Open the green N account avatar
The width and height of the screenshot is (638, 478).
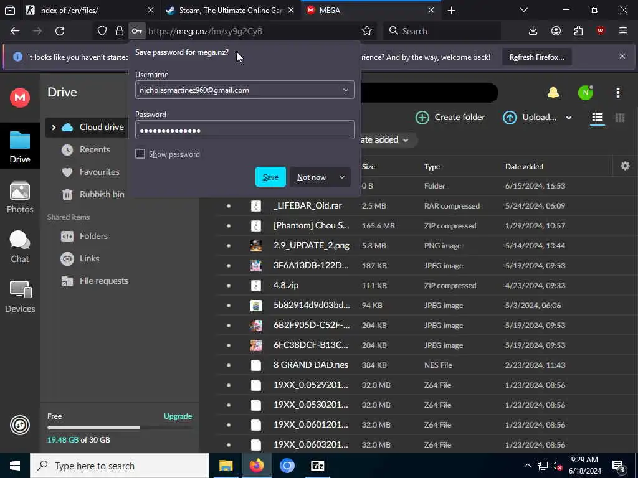point(586,93)
